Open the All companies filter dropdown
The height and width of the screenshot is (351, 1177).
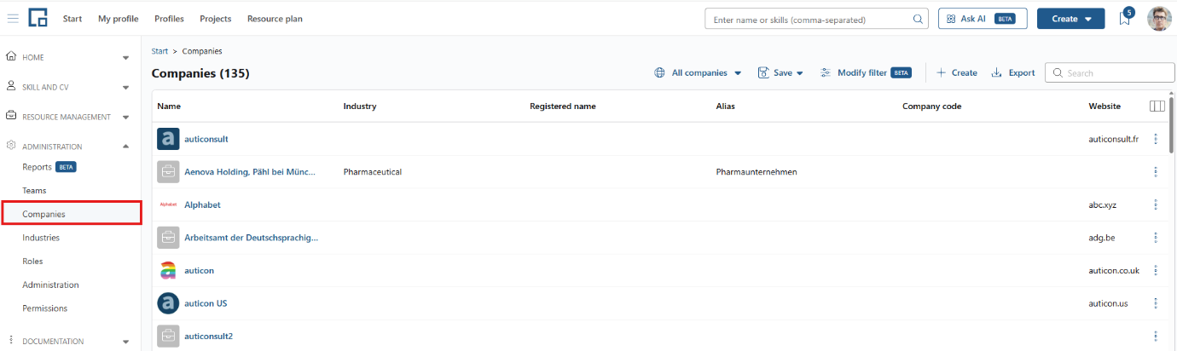click(x=698, y=73)
